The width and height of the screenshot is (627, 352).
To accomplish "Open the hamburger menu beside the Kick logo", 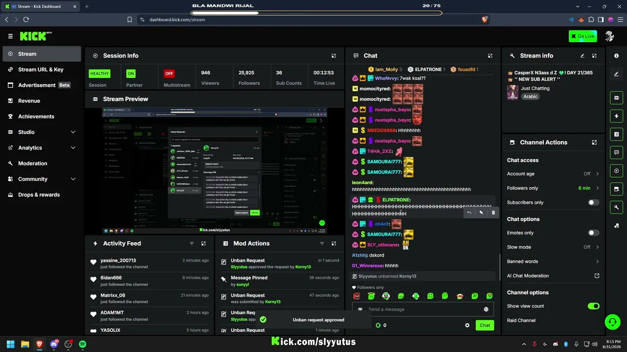I will coord(10,36).
